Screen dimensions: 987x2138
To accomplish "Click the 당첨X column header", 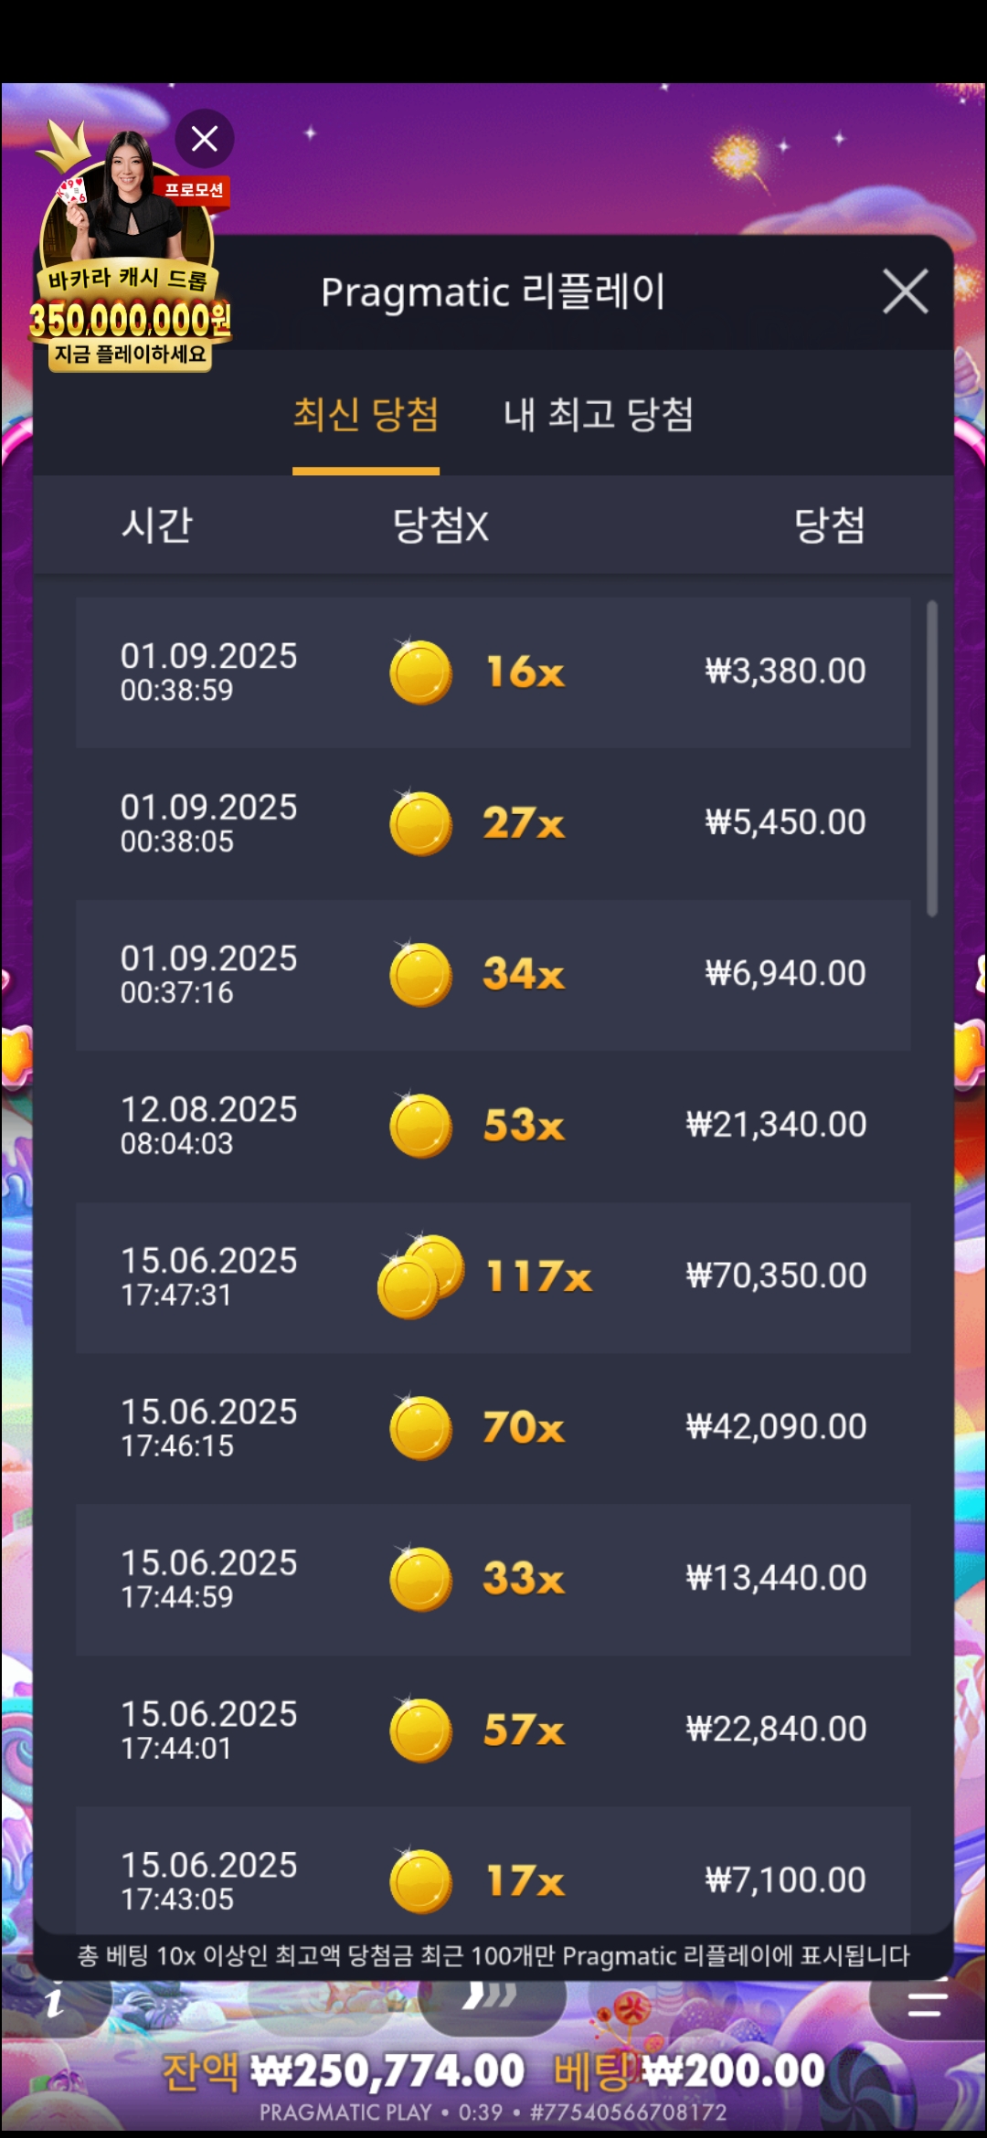I will (x=440, y=525).
